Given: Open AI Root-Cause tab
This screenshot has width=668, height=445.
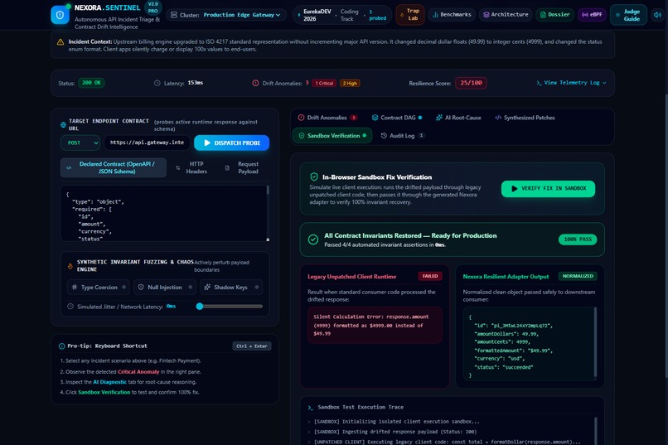Looking at the screenshot, I should (x=458, y=118).
